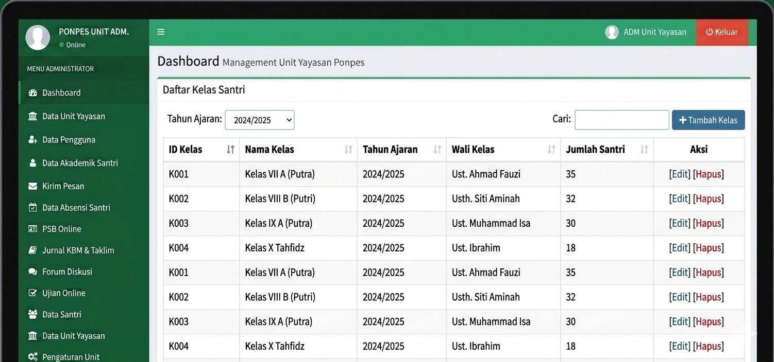Screen dimensions: 774x362
Task: Click the MENU ADMINISTRATOR sidebar label
Action: [x=60, y=69]
